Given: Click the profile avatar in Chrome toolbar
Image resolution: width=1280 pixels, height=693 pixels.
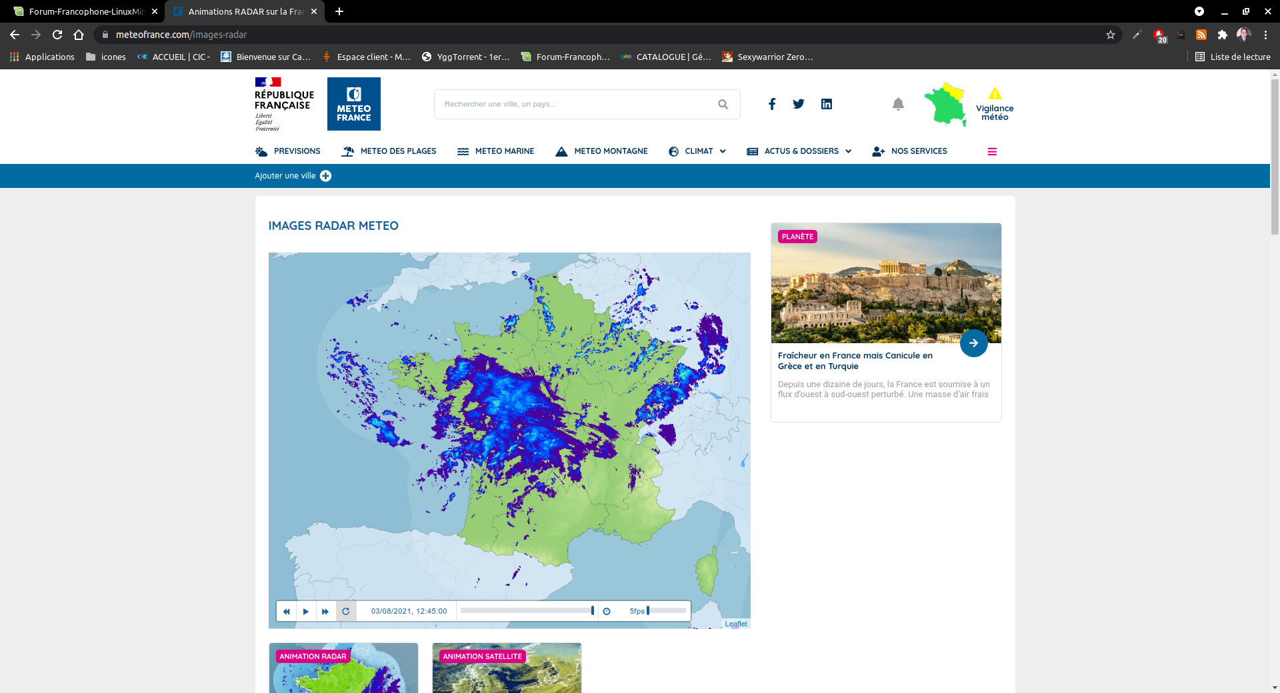Looking at the screenshot, I should [1244, 35].
